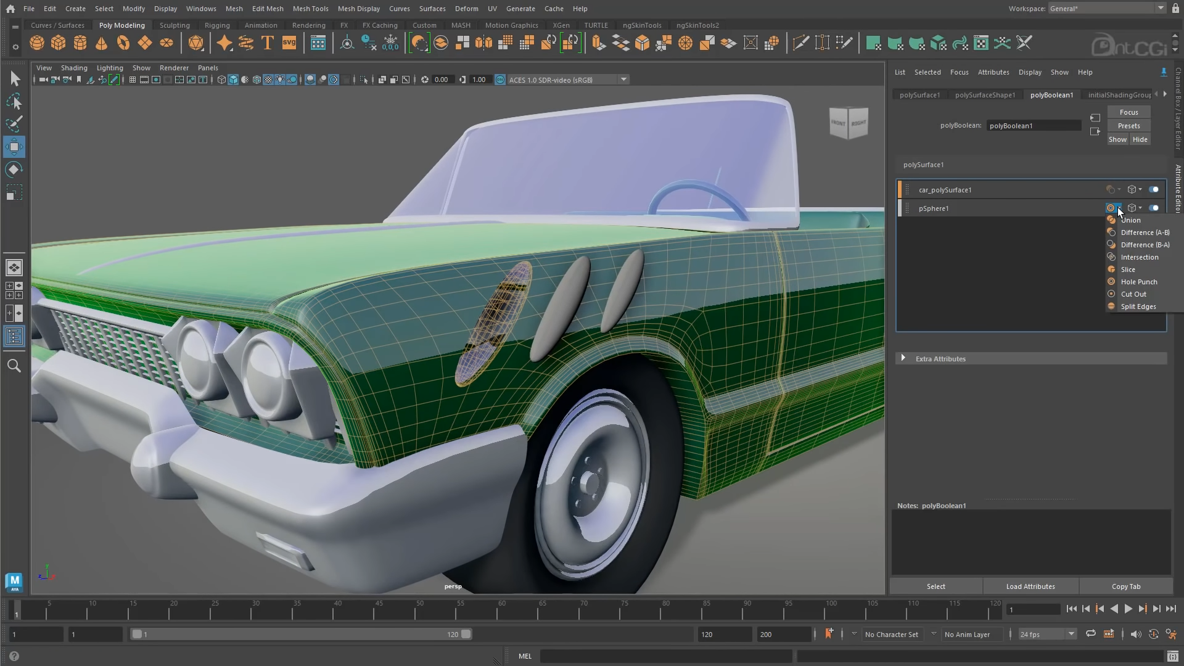
Task: Click the Load Attributes button
Action: point(1030,586)
